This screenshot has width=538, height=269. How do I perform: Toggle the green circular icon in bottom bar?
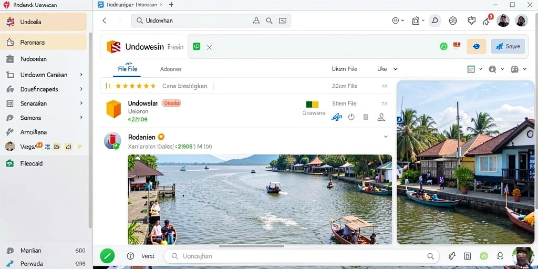point(484,256)
